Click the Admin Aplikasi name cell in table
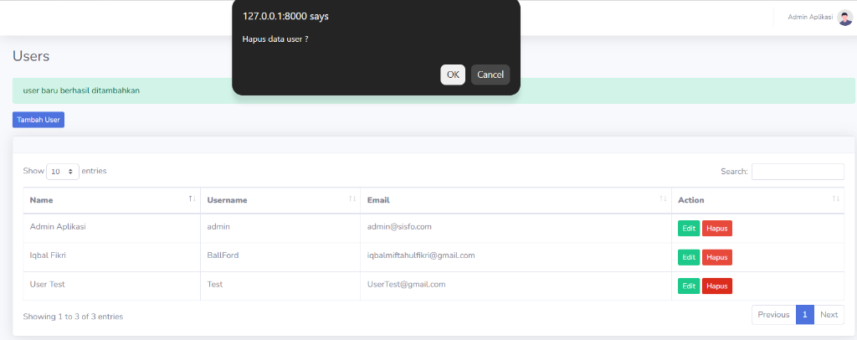857x340 pixels. click(x=111, y=227)
